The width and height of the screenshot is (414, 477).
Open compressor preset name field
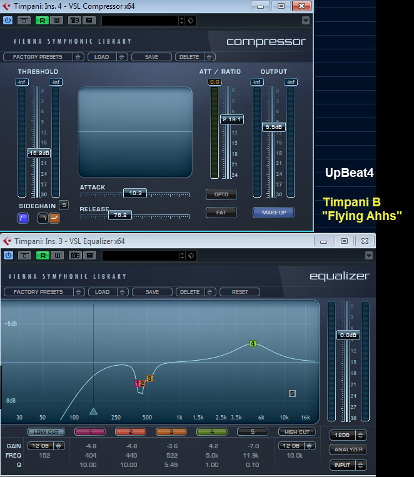(x=139, y=21)
